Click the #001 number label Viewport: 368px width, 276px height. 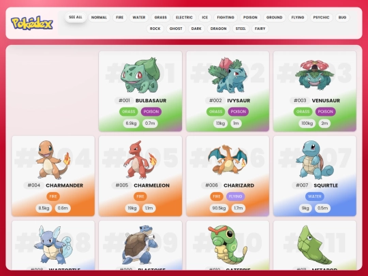pyautogui.click(x=124, y=101)
